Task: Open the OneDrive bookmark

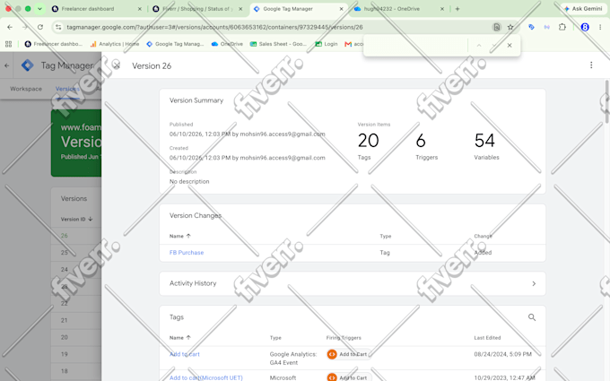Action: (x=227, y=44)
